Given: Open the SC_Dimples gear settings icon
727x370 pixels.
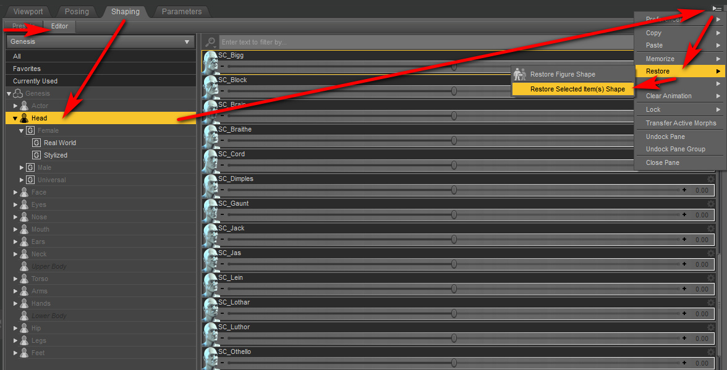Looking at the screenshot, I should 710,179.
